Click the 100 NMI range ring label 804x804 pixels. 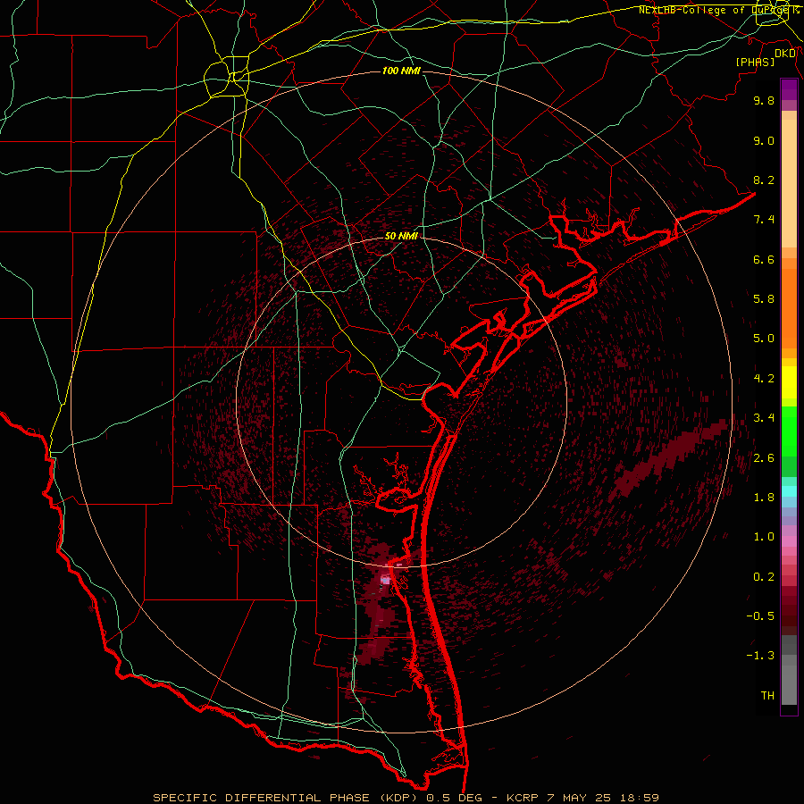click(401, 71)
